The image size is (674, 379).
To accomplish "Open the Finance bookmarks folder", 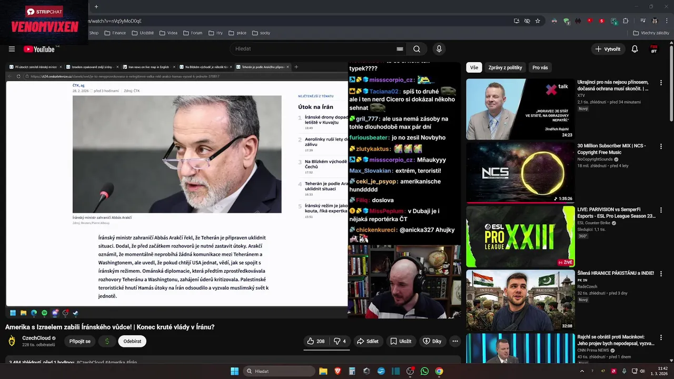I will 115,33.
